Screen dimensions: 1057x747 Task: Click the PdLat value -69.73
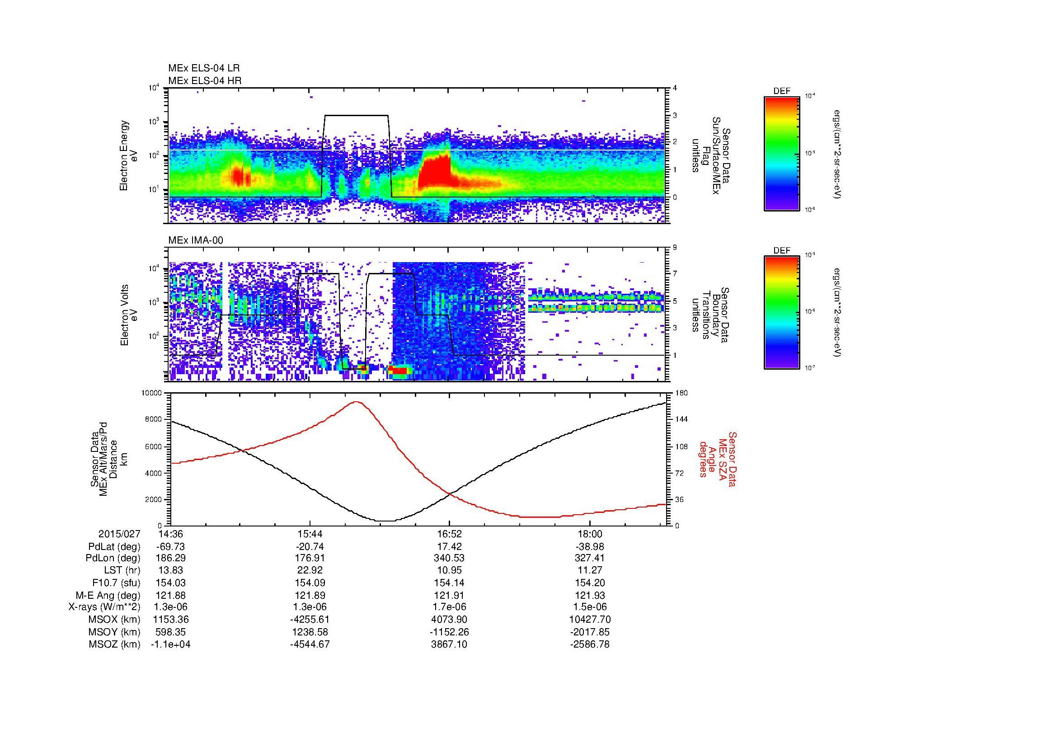coord(171,547)
